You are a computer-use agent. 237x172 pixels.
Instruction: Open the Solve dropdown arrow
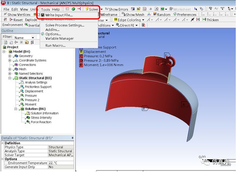pos(101,9)
